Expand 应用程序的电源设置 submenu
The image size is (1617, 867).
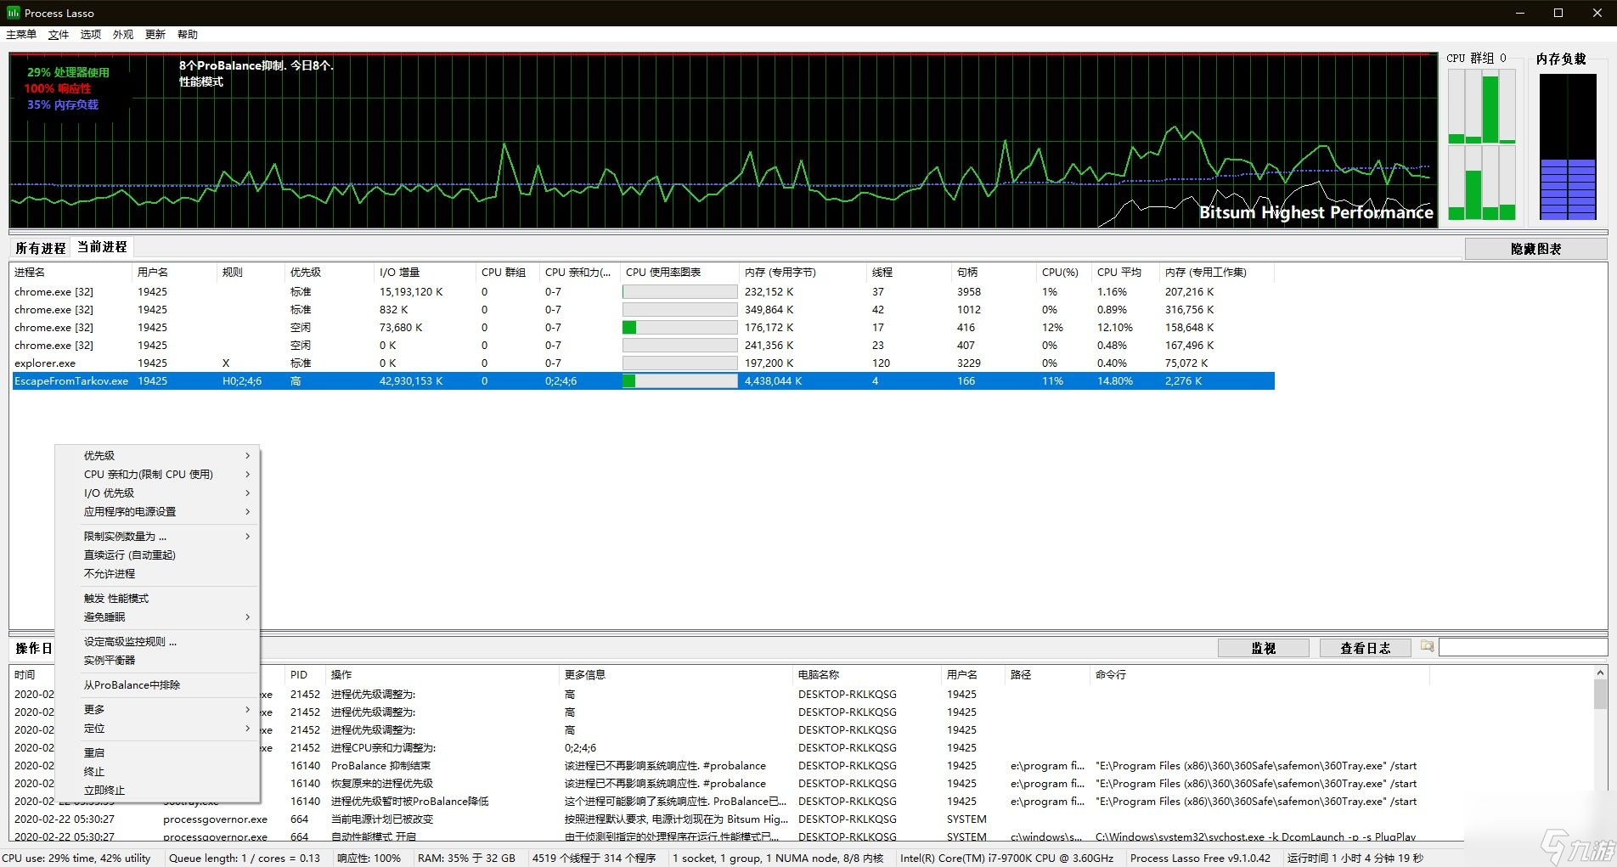coord(157,512)
